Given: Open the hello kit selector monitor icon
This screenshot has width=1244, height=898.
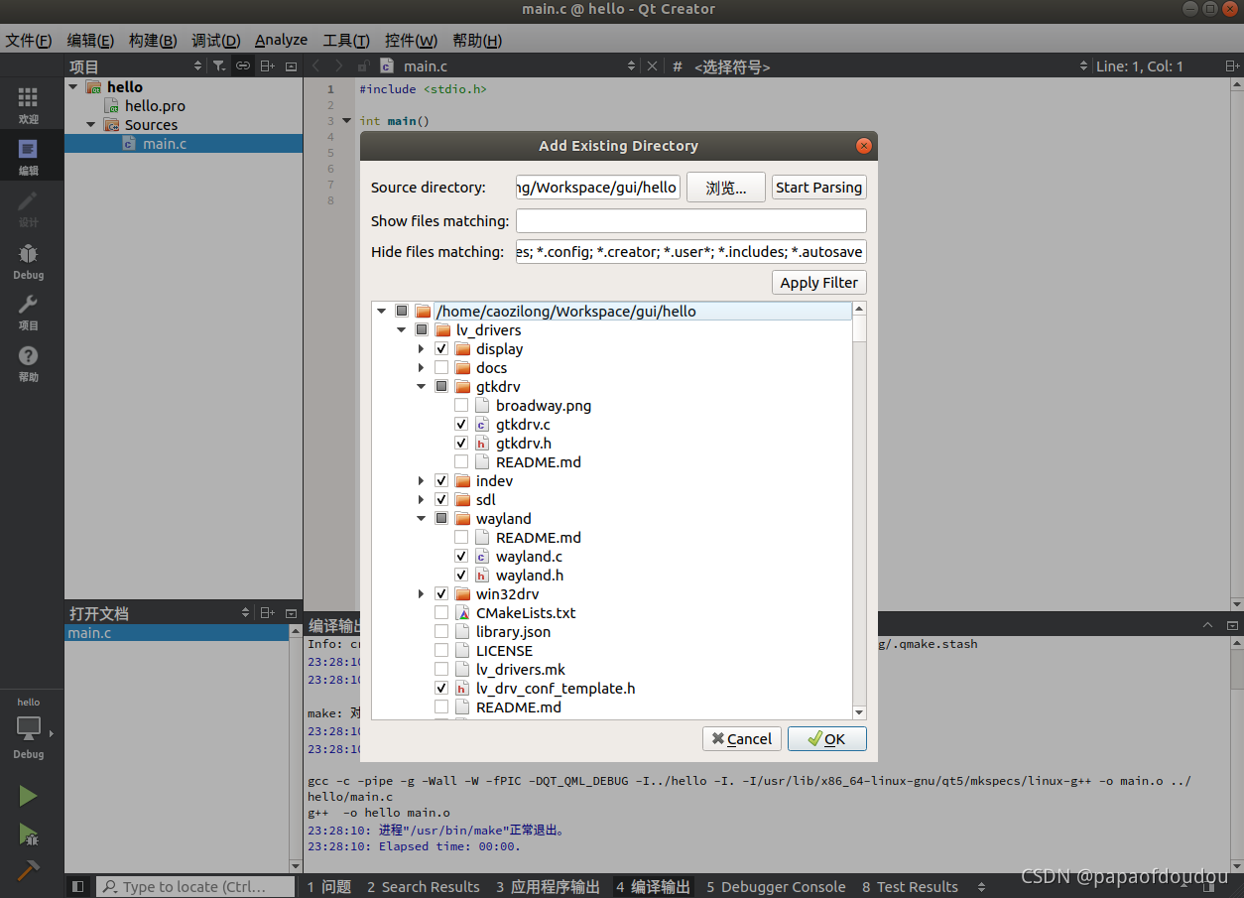Looking at the screenshot, I should [28, 728].
